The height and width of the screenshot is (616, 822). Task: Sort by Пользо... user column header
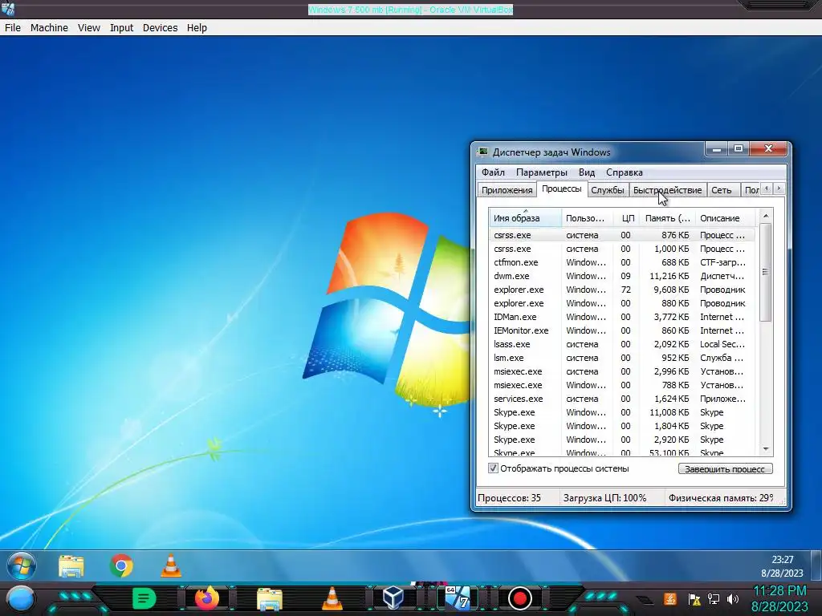pyautogui.click(x=587, y=218)
